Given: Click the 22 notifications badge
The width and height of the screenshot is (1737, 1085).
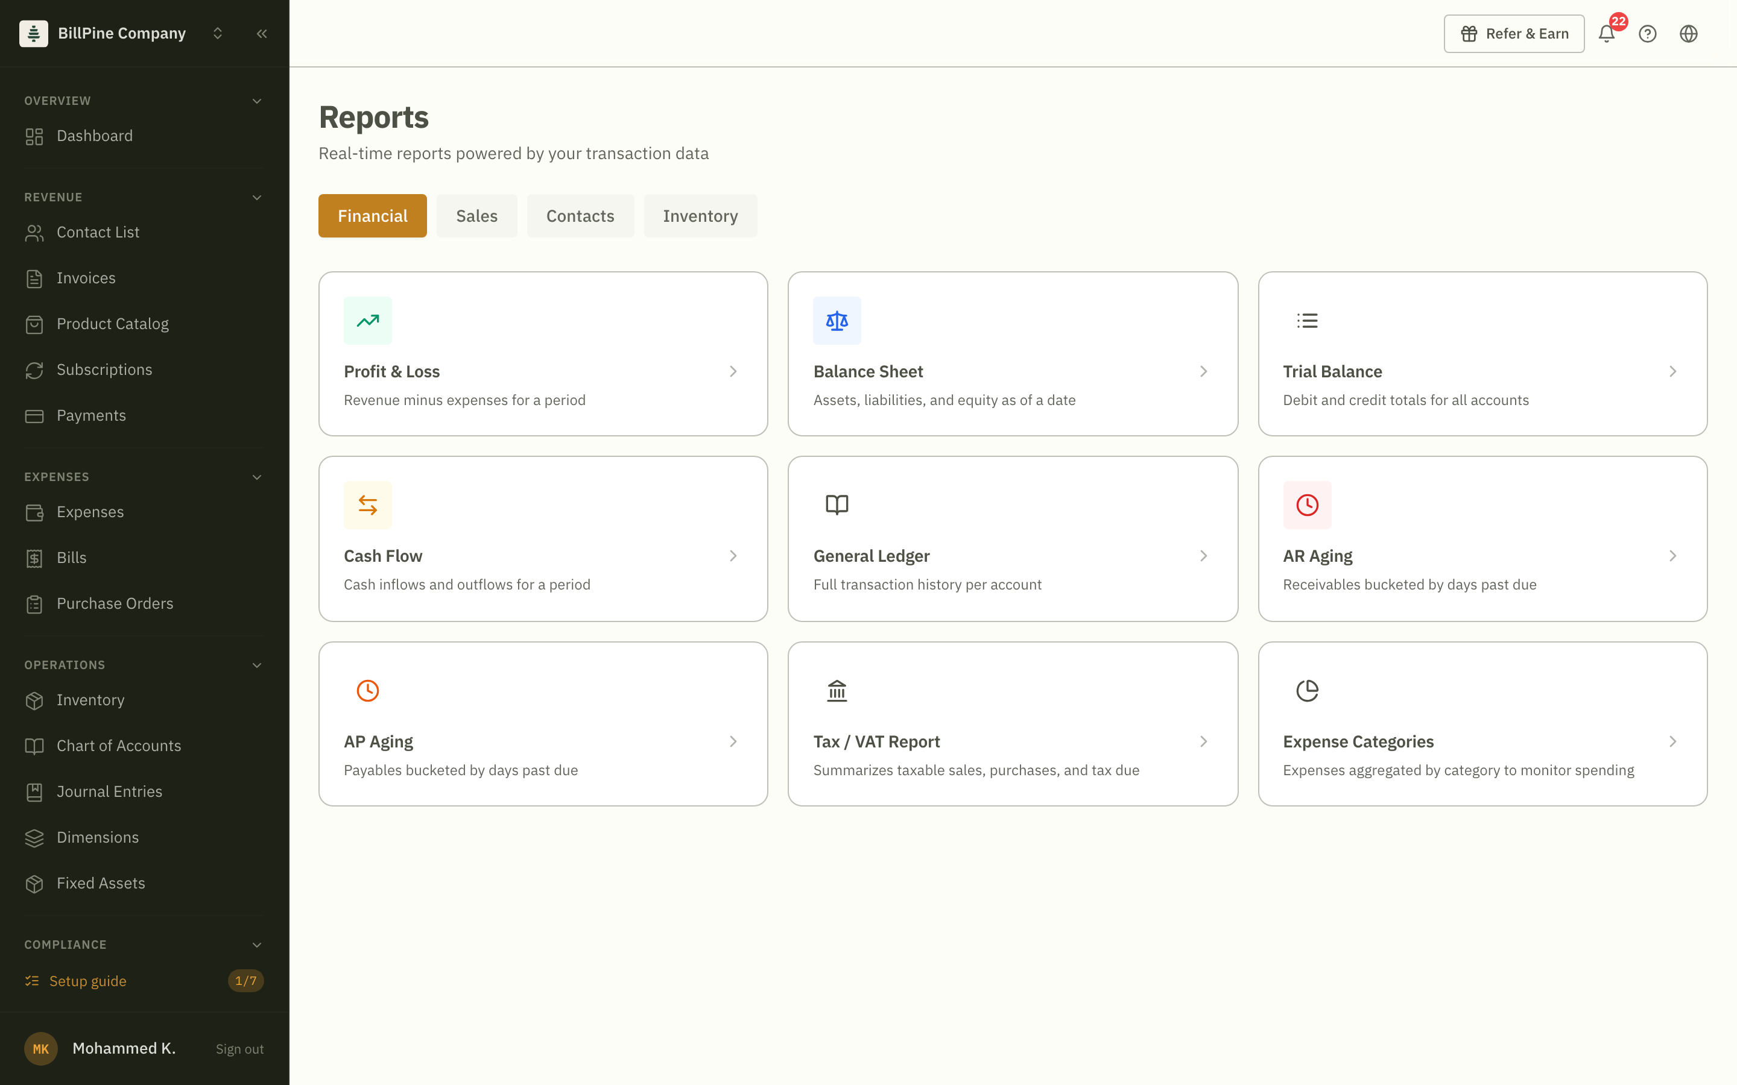Looking at the screenshot, I should point(1619,22).
